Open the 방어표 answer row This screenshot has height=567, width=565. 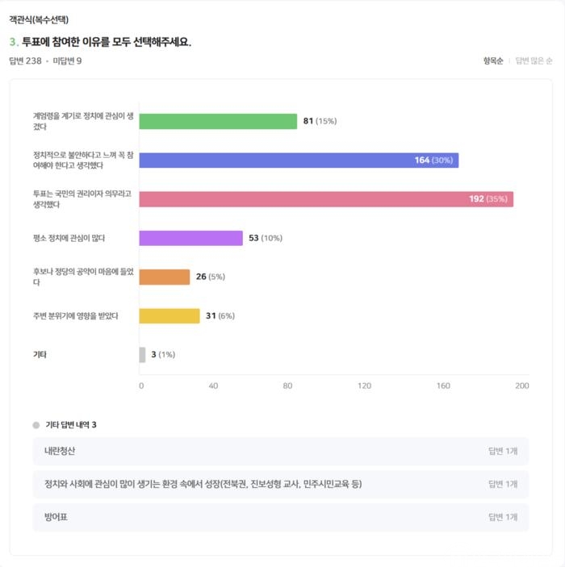[281, 517]
